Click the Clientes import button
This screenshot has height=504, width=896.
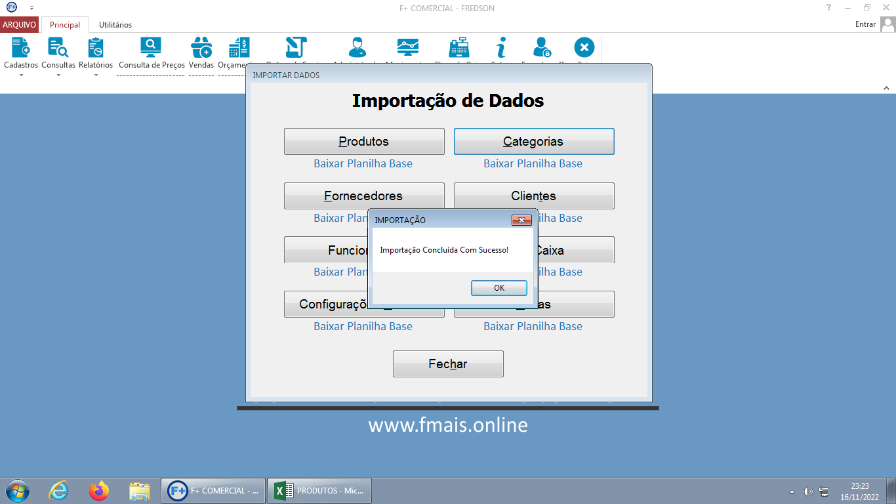(534, 196)
